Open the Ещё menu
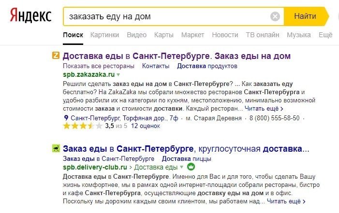This screenshot has width=339, height=213. [x=325, y=35]
